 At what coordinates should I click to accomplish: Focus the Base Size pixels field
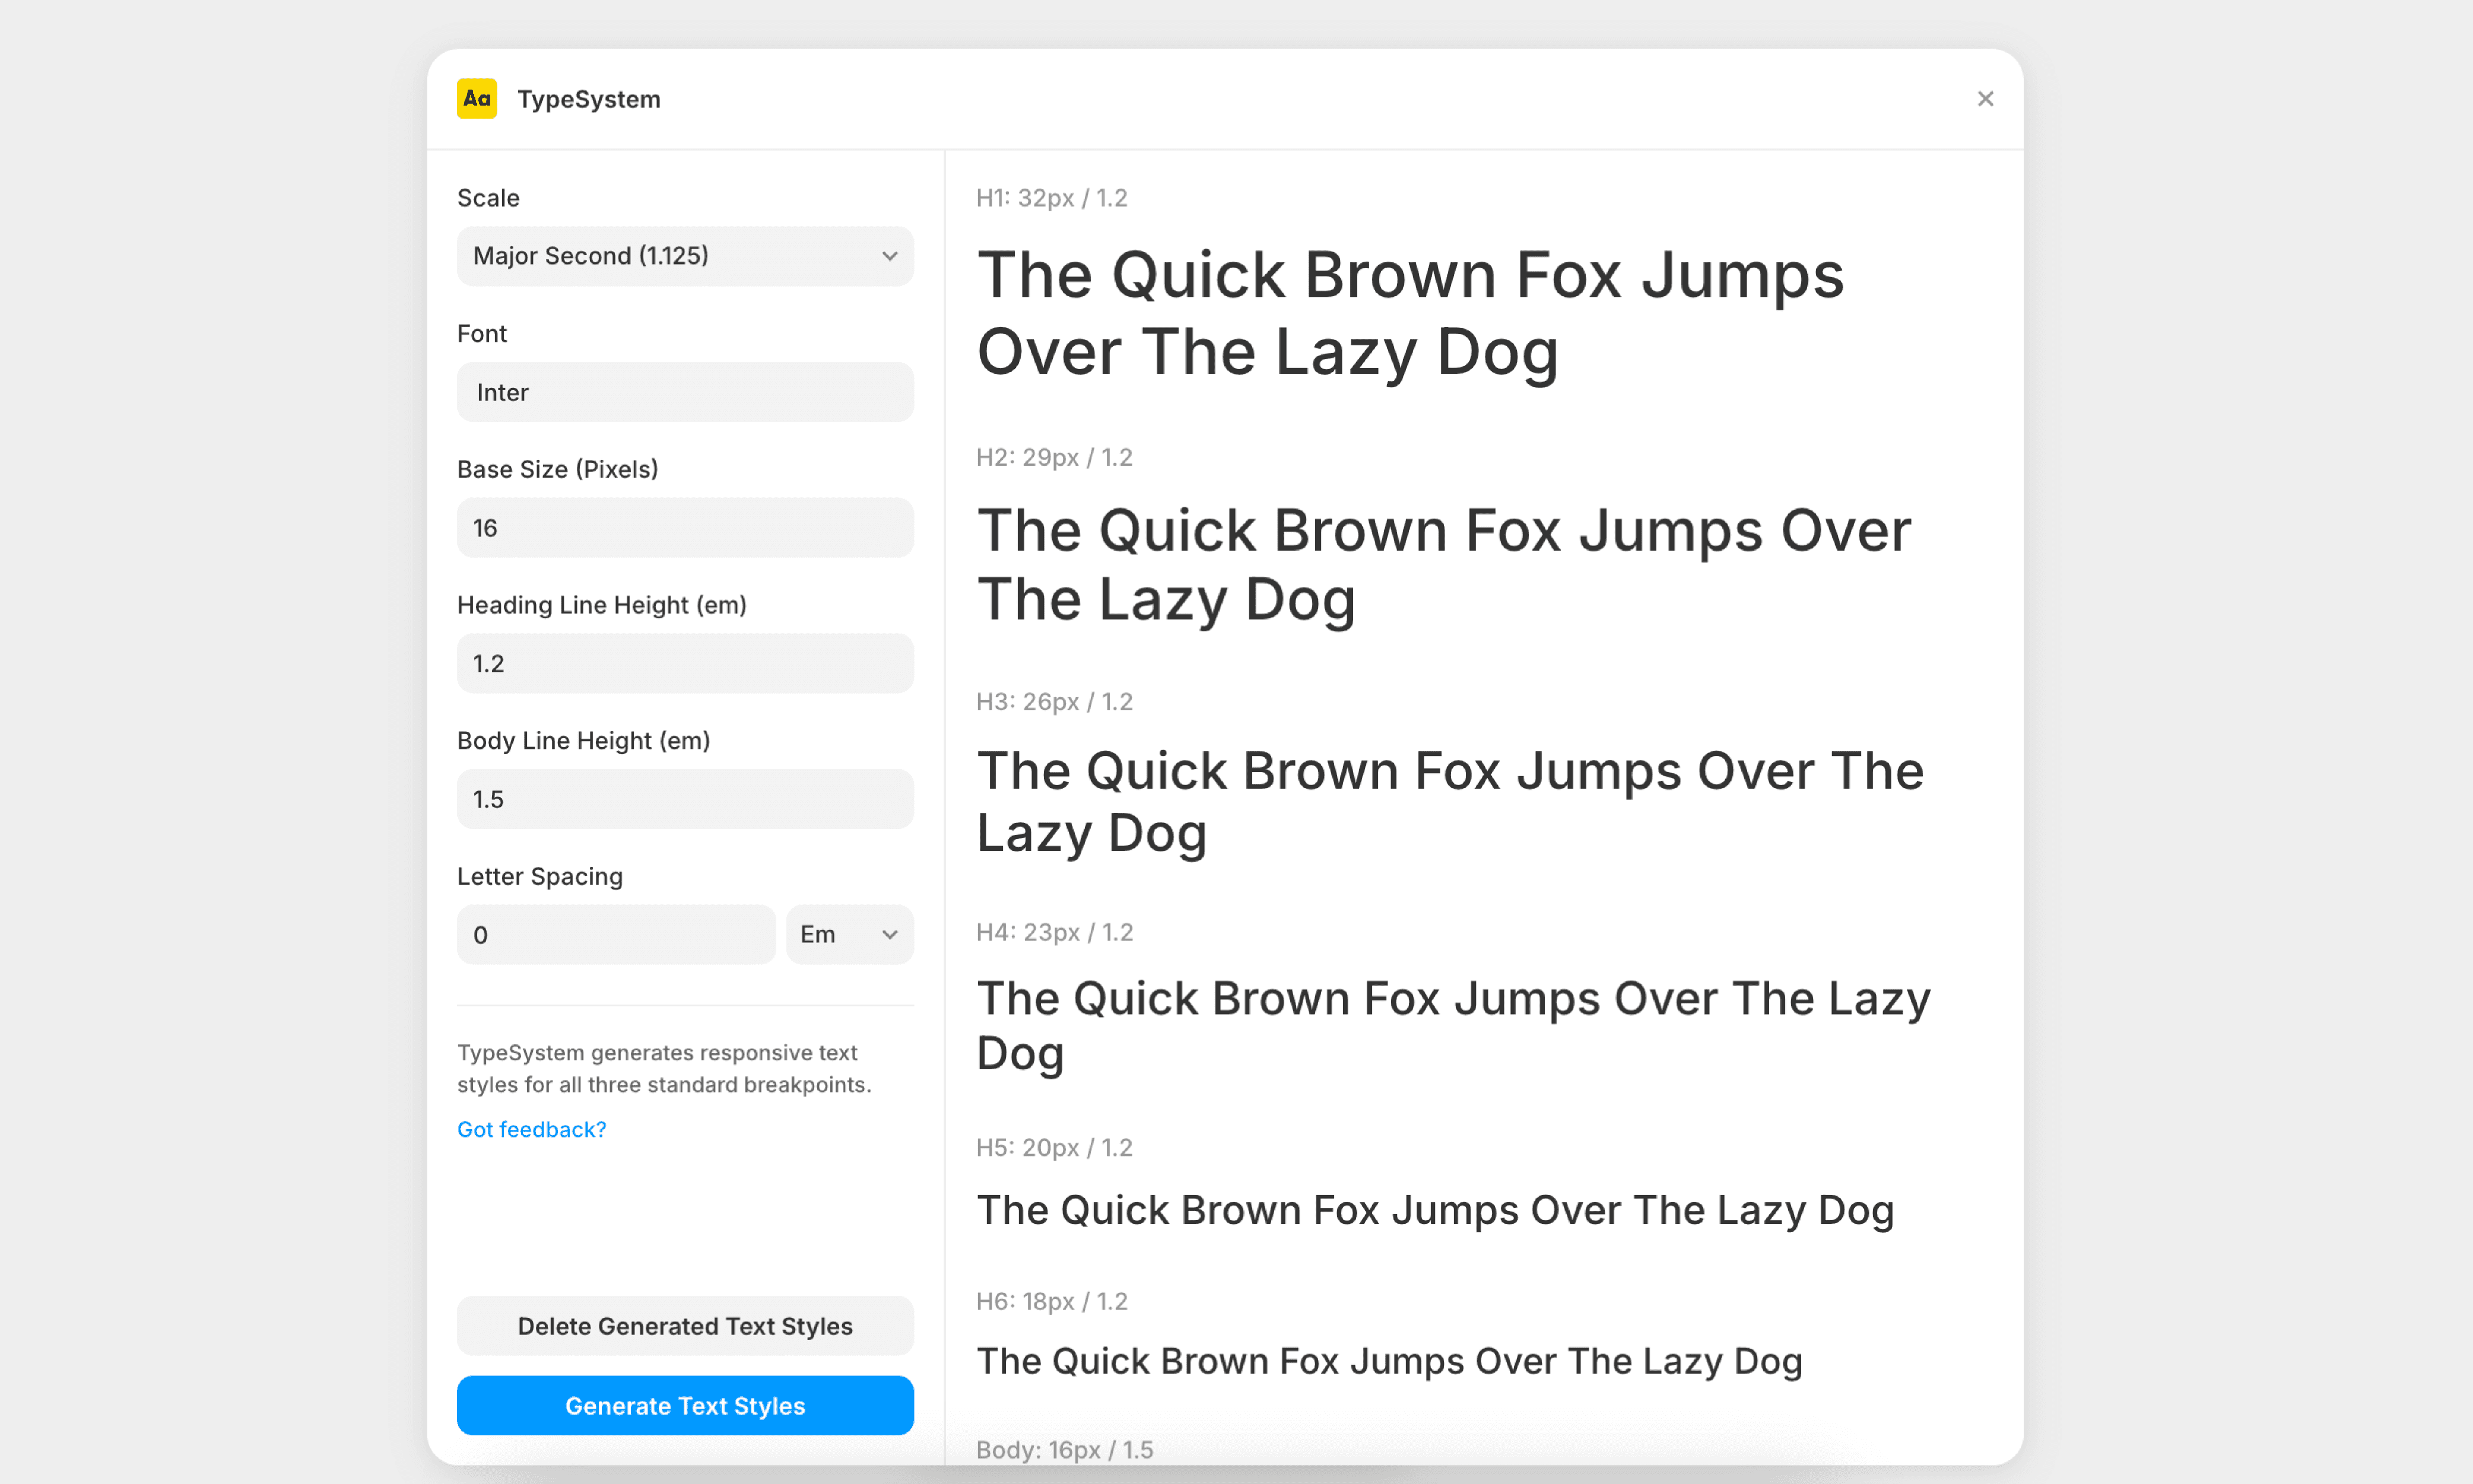point(685,528)
